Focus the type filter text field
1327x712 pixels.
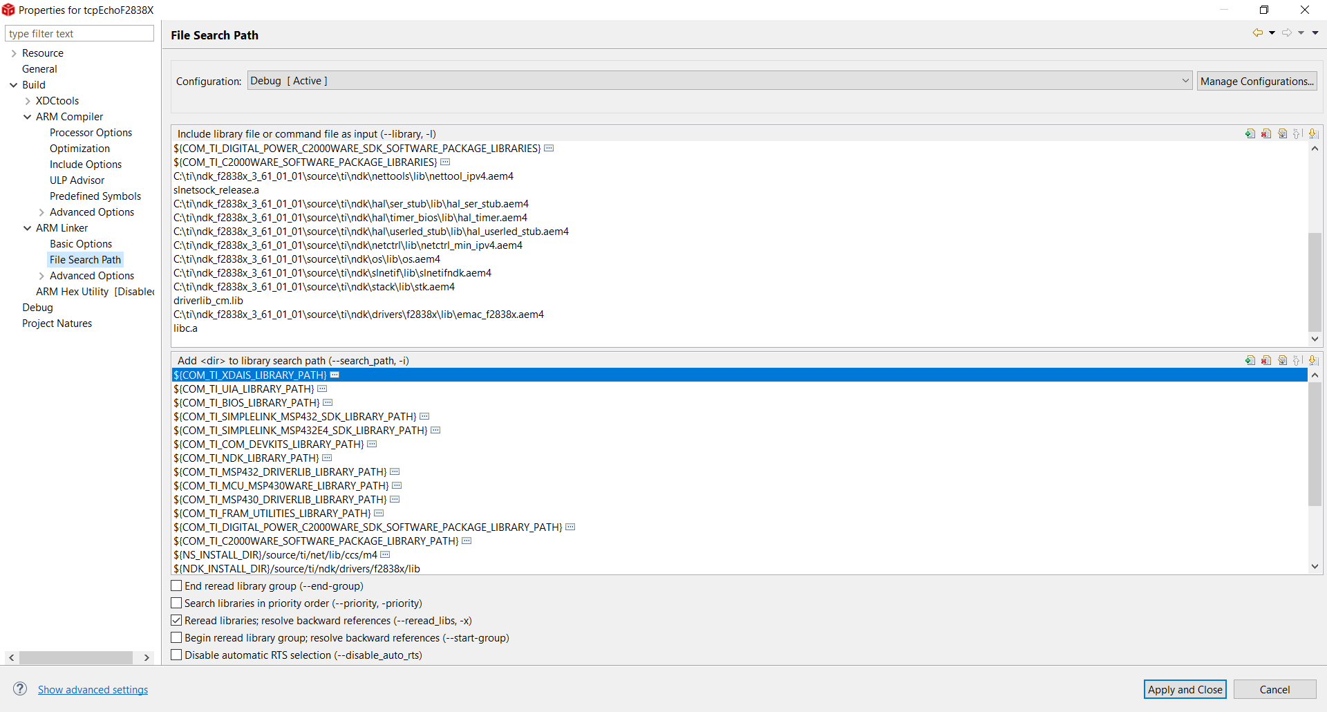79,33
